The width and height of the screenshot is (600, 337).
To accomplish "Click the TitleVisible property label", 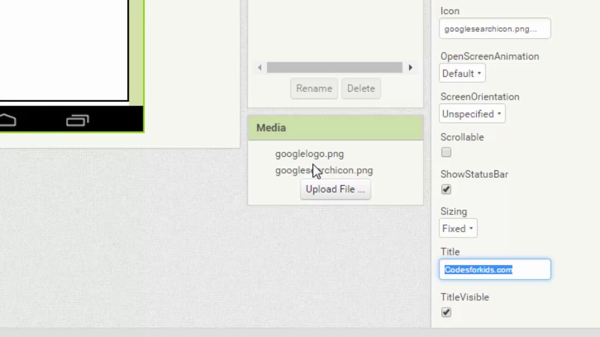I will [x=465, y=297].
